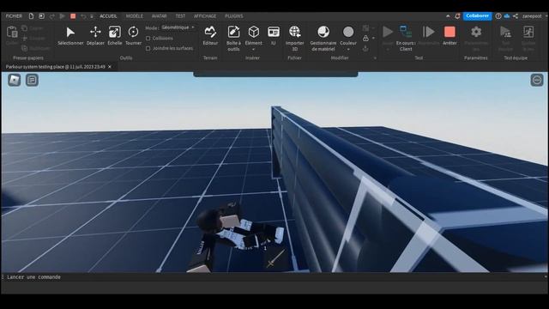The width and height of the screenshot is (549, 309).
Task: Switch to the ACCUEIL tab
Action: point(108,16)
